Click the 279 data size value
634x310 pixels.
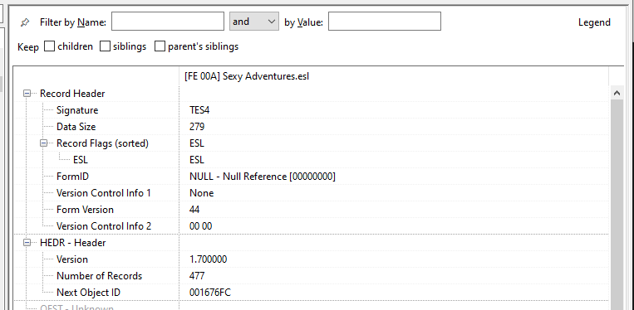197,127
